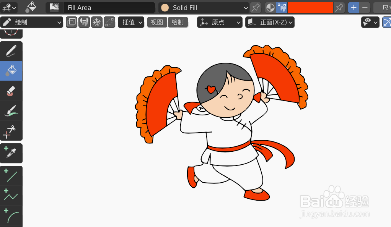
Task: Open the 正面(X-Z) drawing plane dropdown
Action: [x=270, y=23]
